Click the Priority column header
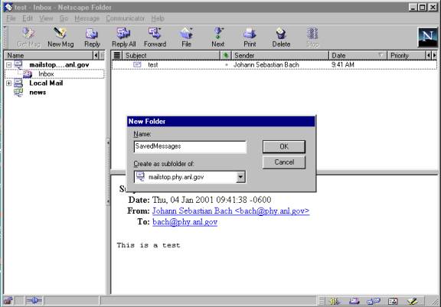The height and width of the screenshot is (307, 441). pyautogui.click(x=406, y=55)
